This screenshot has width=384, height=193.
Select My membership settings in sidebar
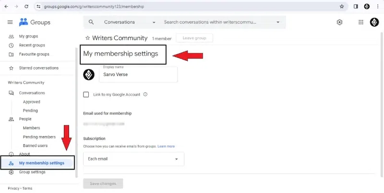point(38,163)
